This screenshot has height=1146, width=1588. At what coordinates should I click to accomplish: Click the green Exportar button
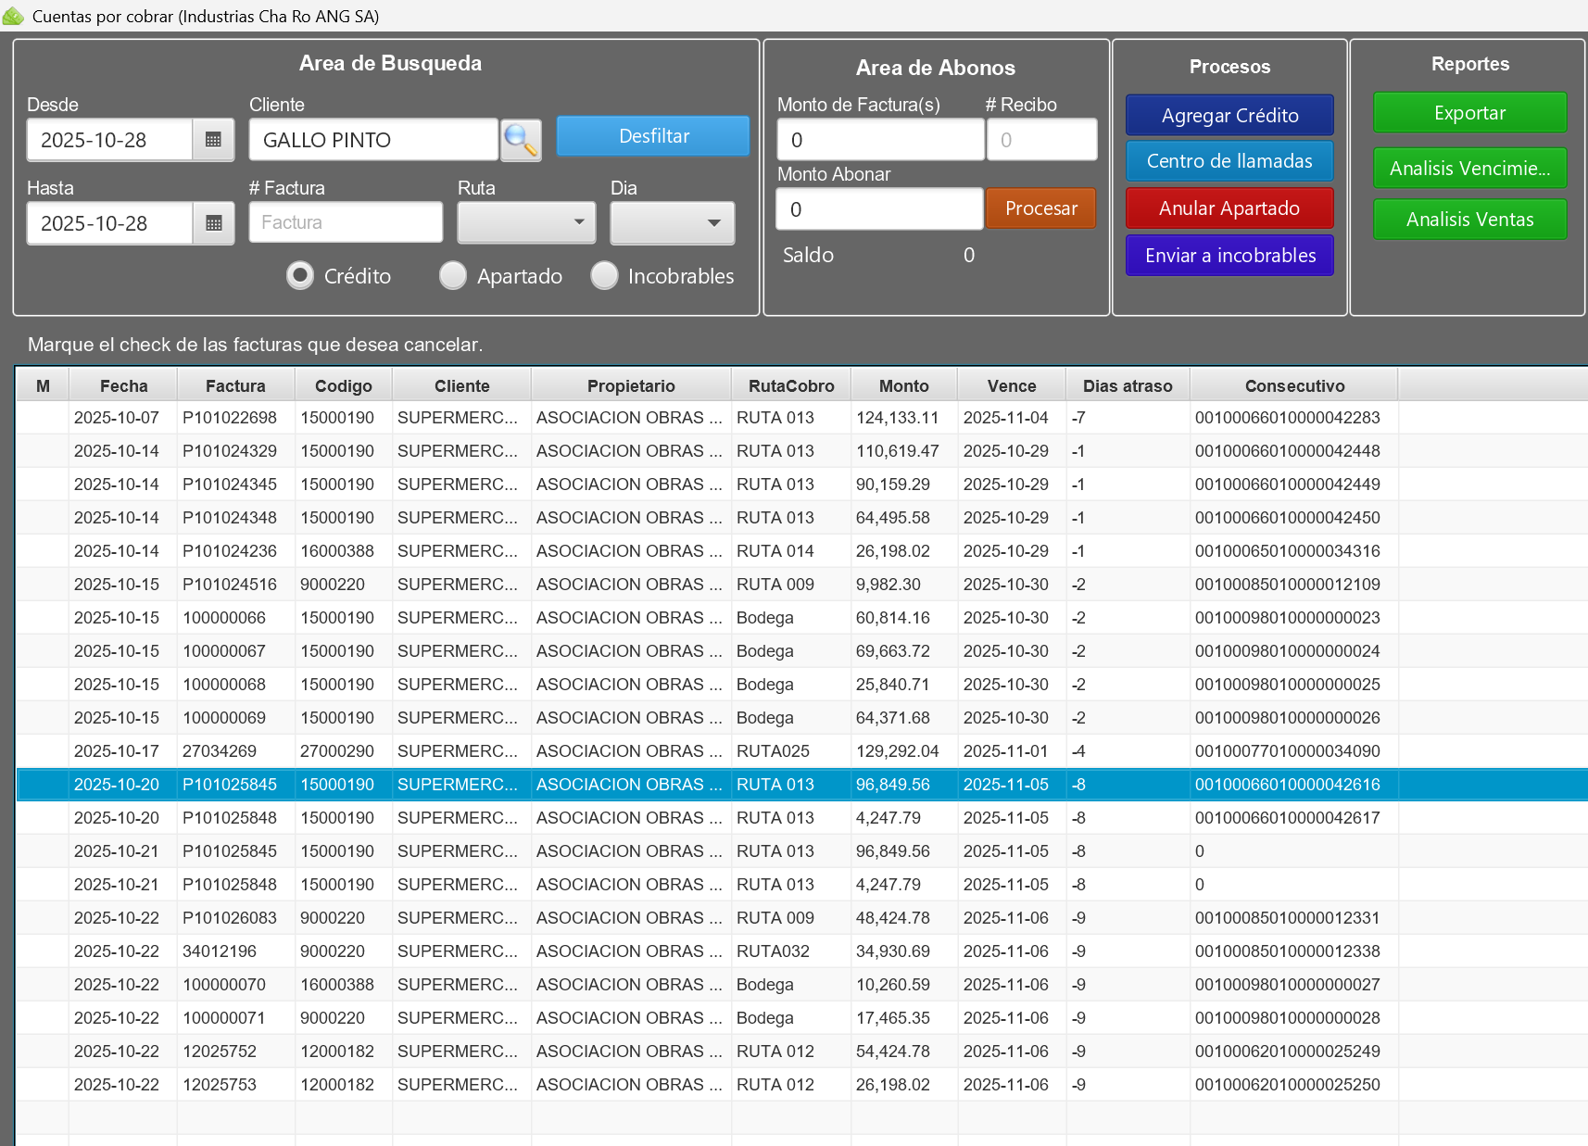pos(1469,113)
